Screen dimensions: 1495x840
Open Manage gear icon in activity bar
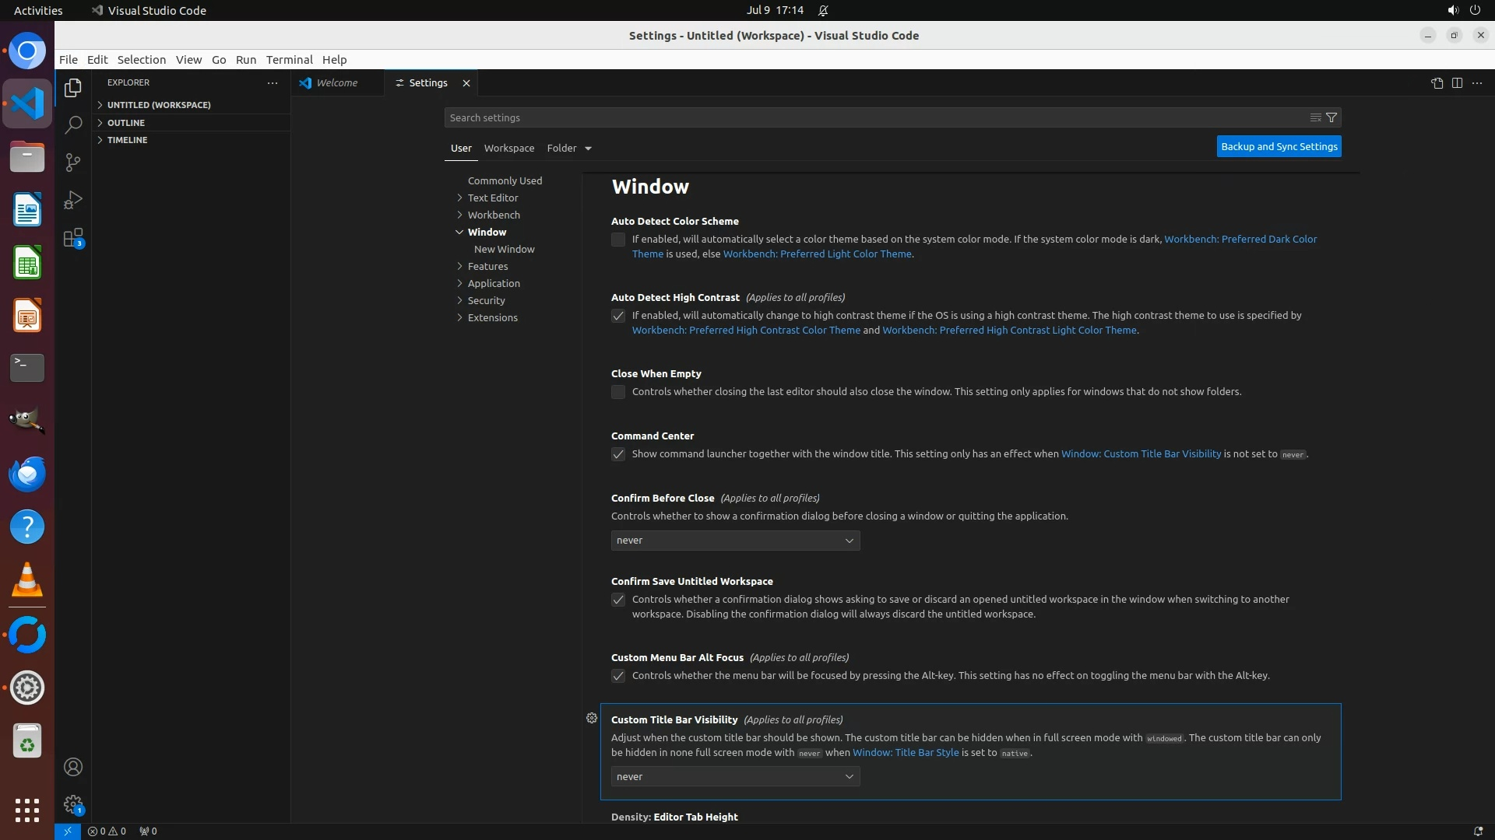[73, 804]
